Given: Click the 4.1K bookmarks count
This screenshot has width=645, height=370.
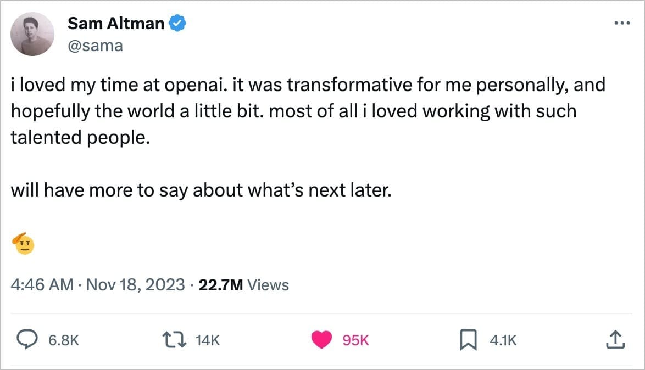Looking at the screenshot, I should click(x=503, y=340).
